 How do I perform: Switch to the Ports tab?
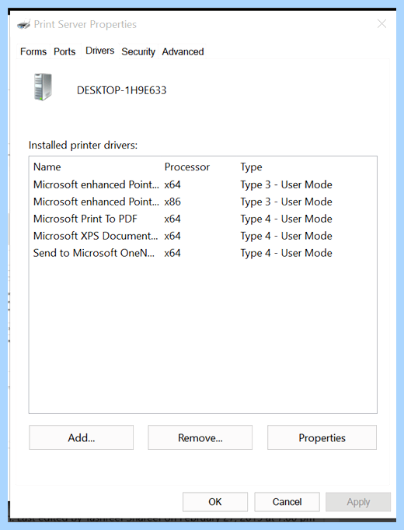64,51
